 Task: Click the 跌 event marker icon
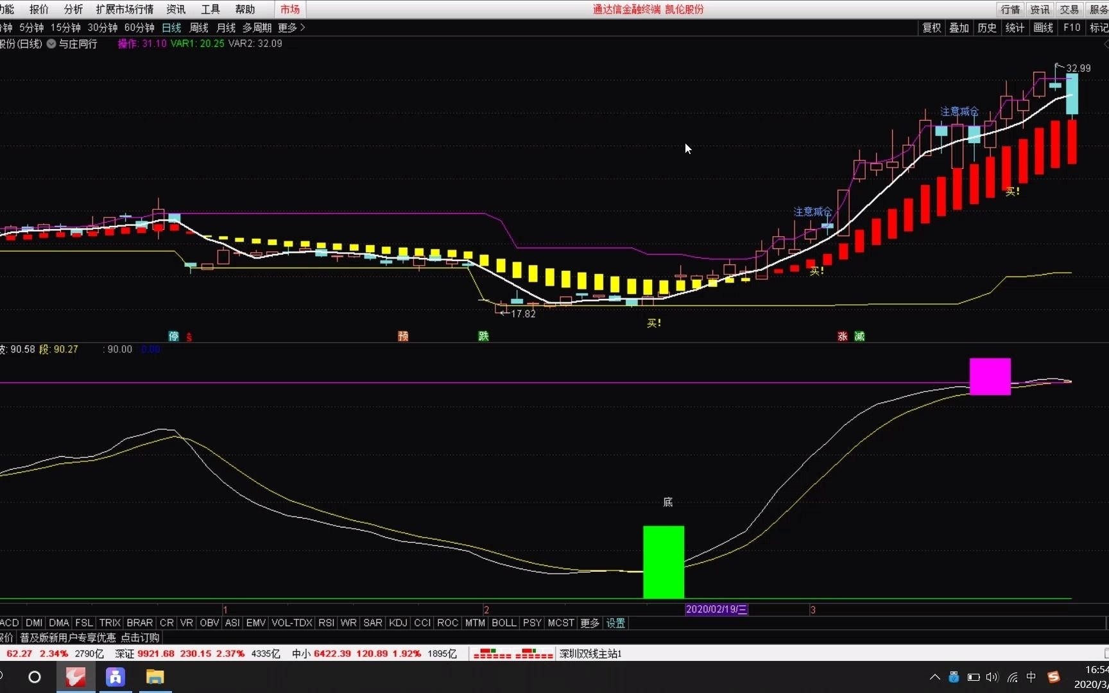(x=483, y=336)
